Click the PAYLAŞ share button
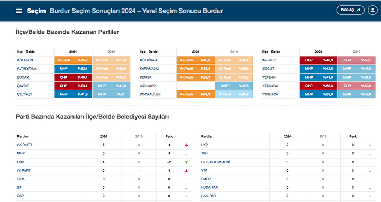The image size is (381, 202). click(x=350, y=10)
